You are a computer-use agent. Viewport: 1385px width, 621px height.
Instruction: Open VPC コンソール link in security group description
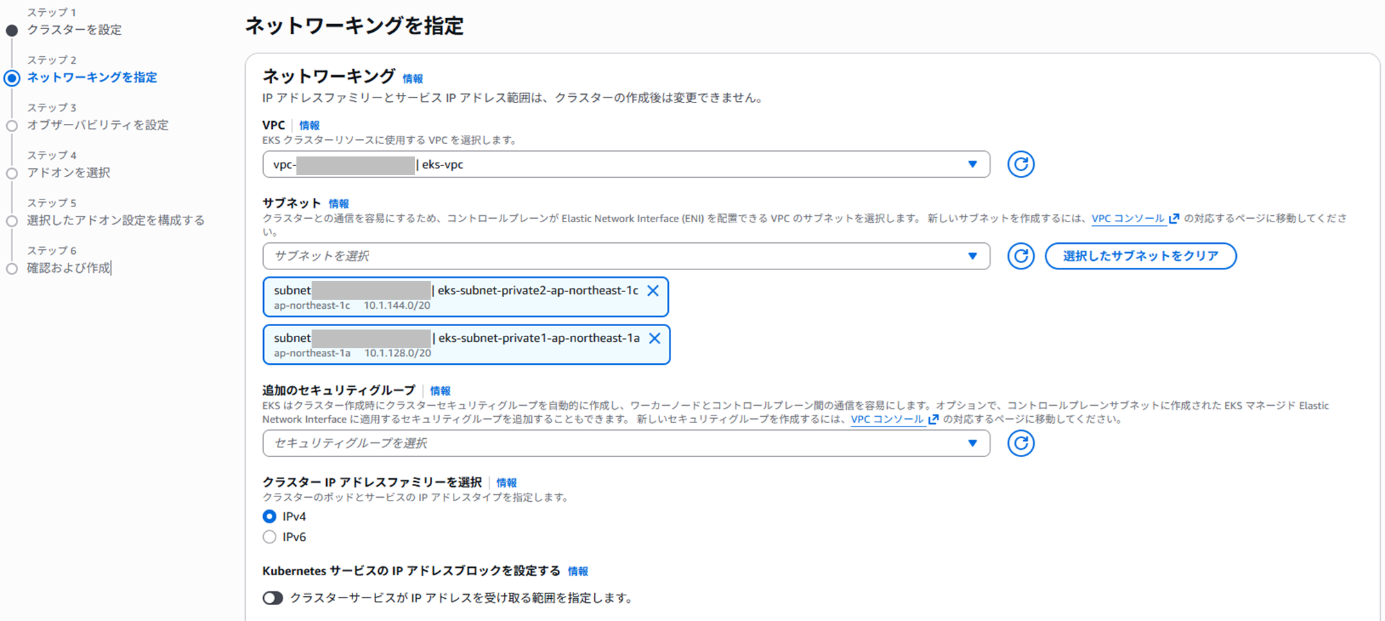(887, 420)
